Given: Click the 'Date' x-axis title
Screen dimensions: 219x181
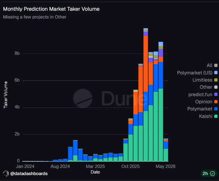Looking at the screenshot, I should pyautogui.click(x=95, y=172).
